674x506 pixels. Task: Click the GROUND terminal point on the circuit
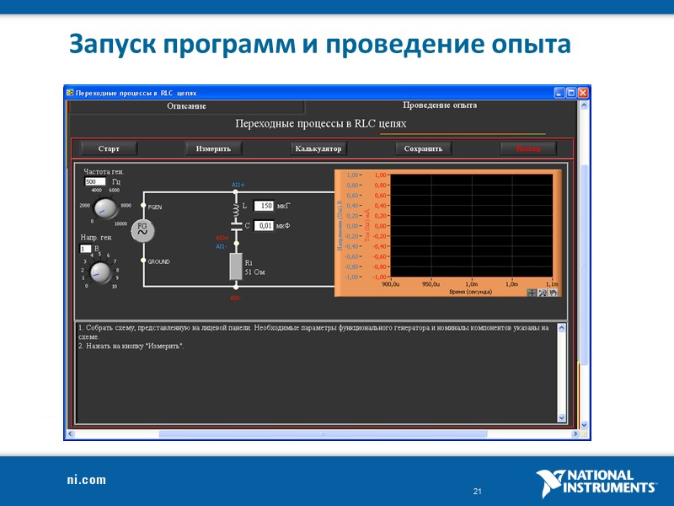[142, 261]
